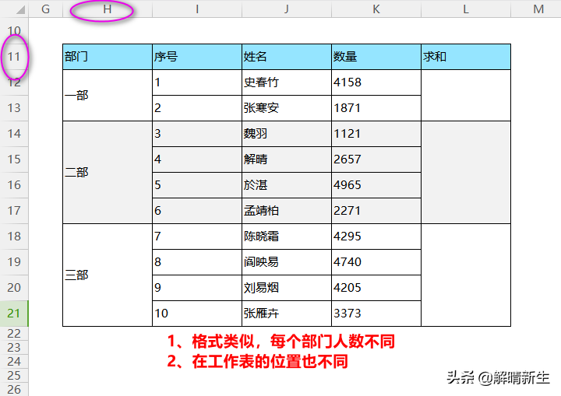
Task: Select empty 求和 cell beside 三部
Action: pyautogui.click(x=466, y=275)
